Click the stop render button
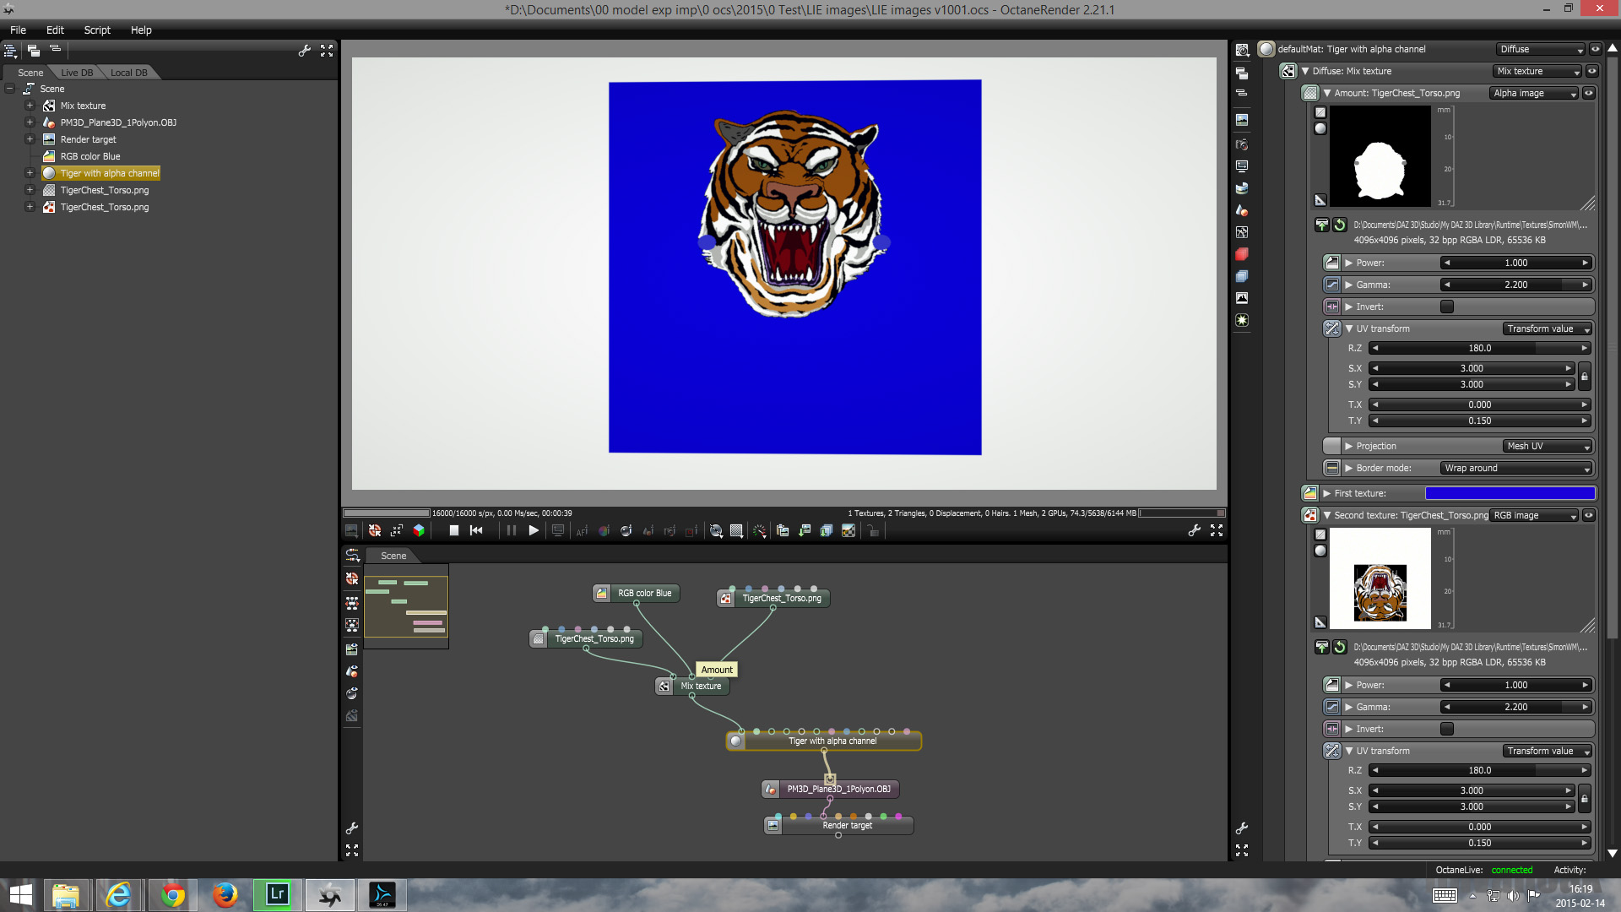Viewport: 1621px width, 912px height. 453,530
